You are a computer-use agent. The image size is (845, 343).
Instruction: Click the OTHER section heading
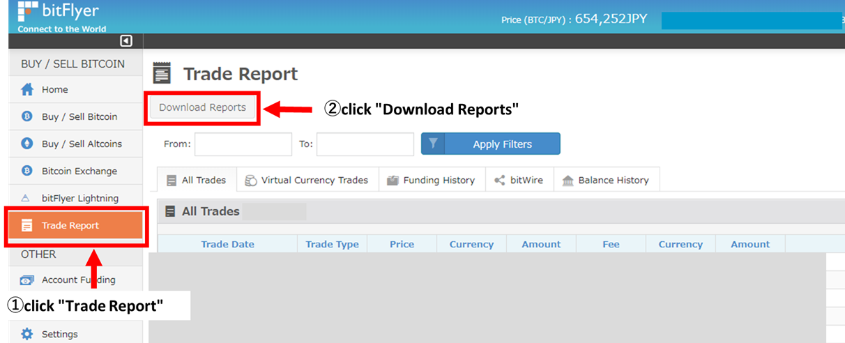[38, 254]
